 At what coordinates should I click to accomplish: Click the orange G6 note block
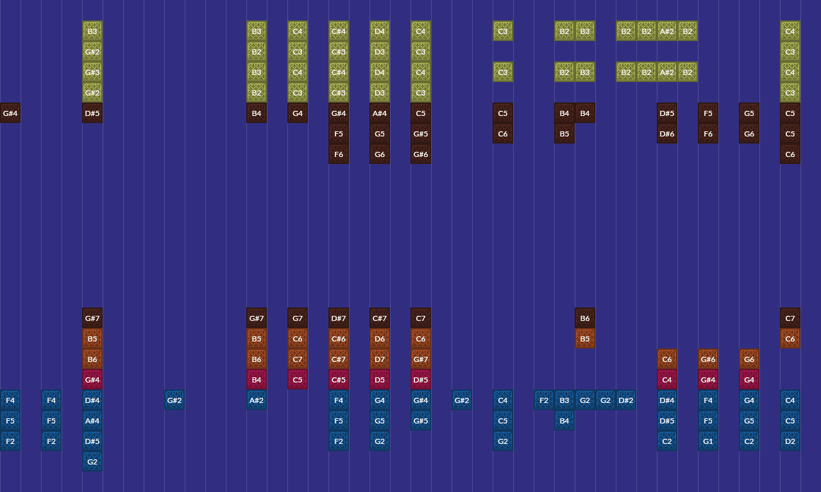point(749,359)
